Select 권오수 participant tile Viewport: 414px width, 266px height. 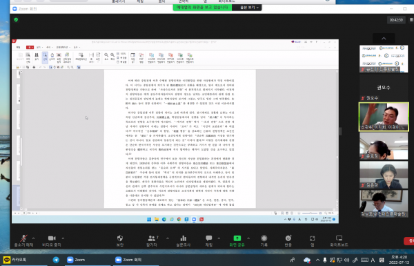[384, 88]
